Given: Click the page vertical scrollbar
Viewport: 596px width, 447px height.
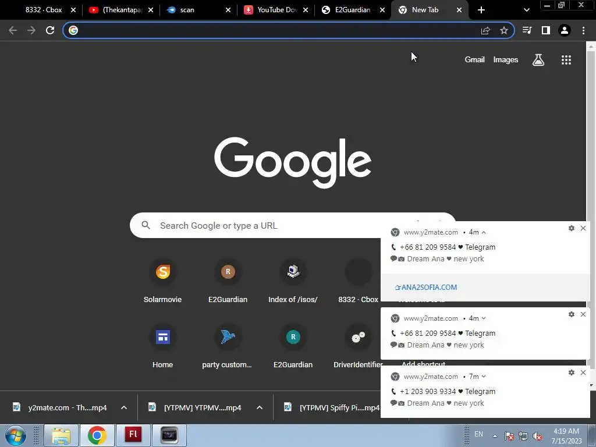Looking at the screenshot, I should 591,137.
